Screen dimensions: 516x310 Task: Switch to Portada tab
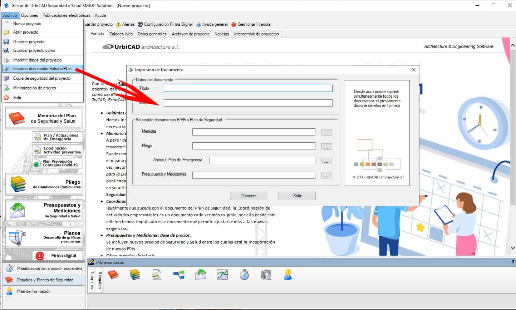97,34
